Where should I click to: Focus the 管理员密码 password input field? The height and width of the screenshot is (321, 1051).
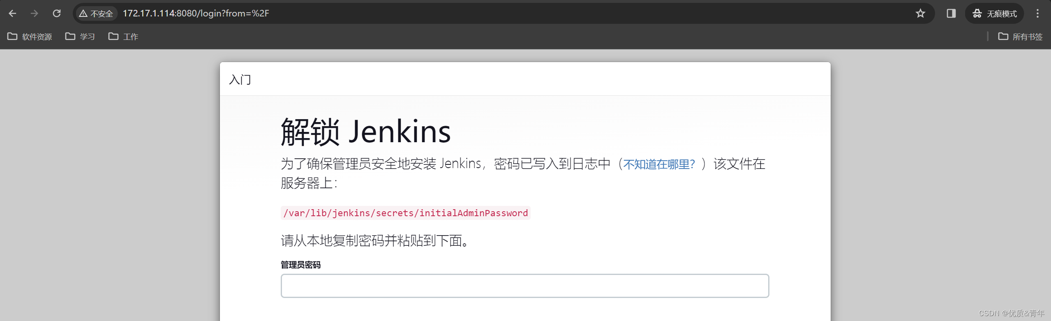click(x=525, y=286)
